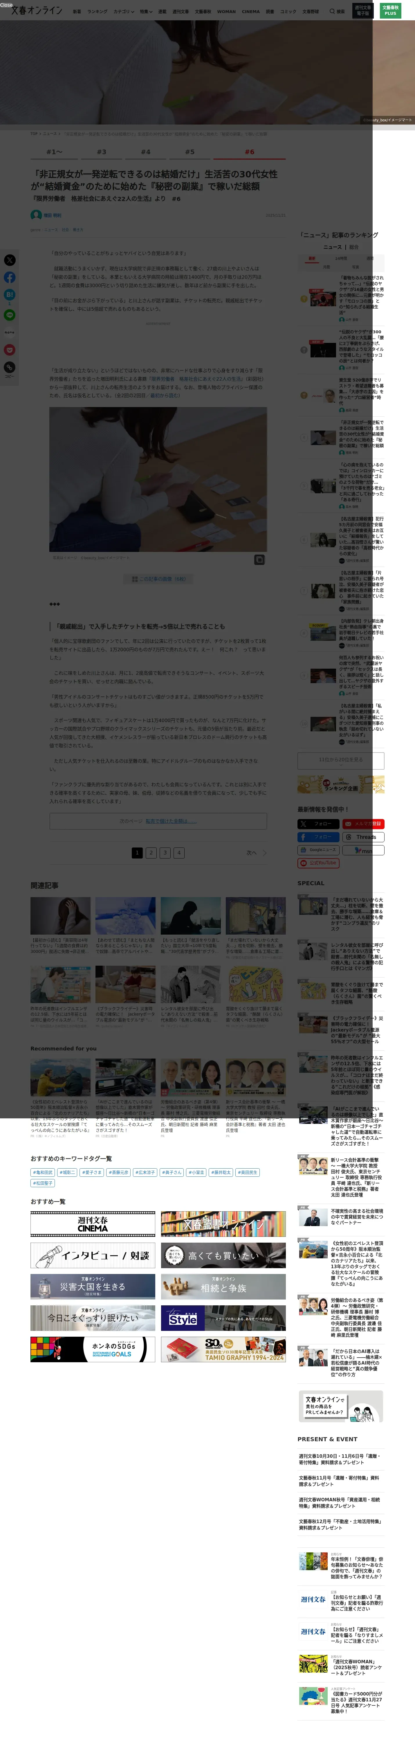Open the 次のページ link box

(158, 821)
